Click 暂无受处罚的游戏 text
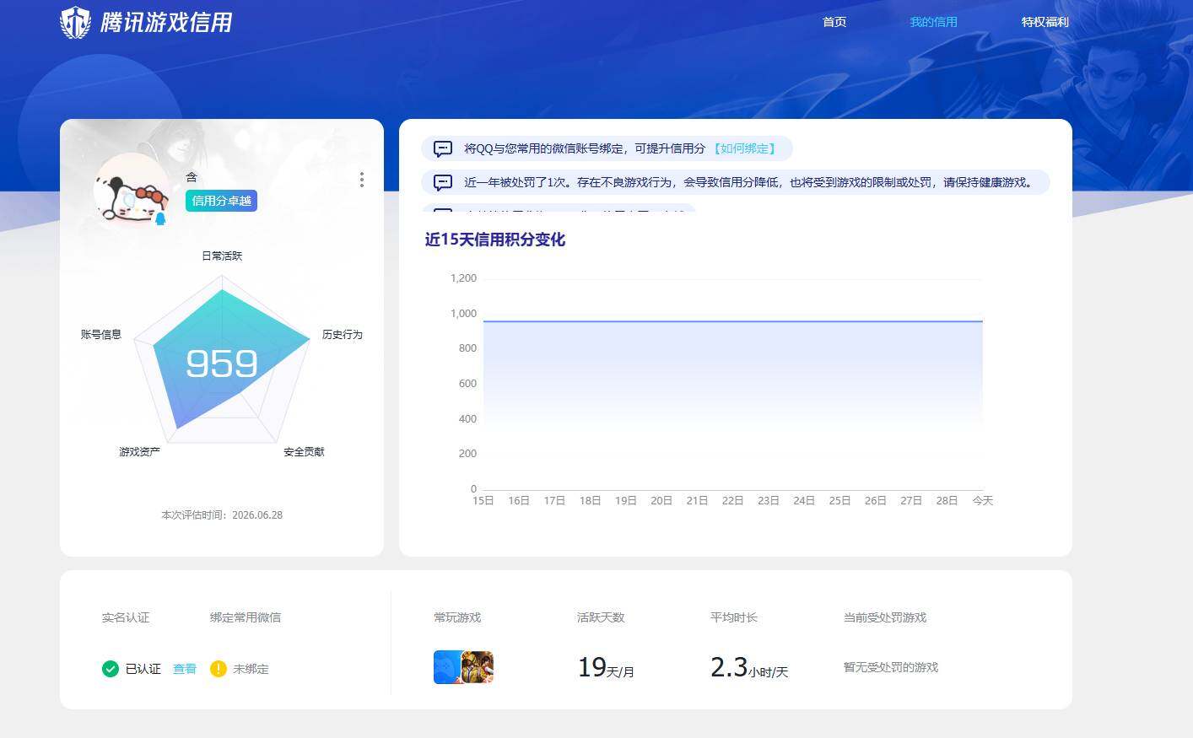 click(x=891, y=667)
